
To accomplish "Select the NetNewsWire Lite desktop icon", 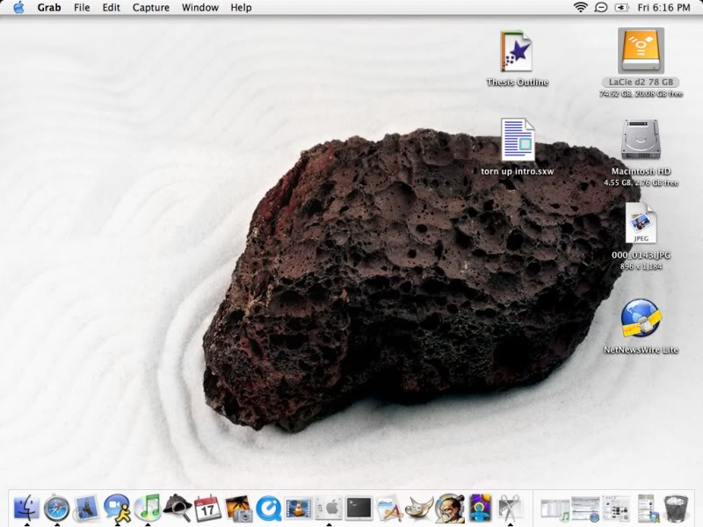I will [641, 318].
